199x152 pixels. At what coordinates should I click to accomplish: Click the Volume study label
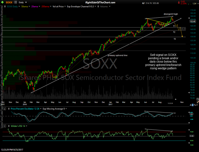[x=104, y=7]
